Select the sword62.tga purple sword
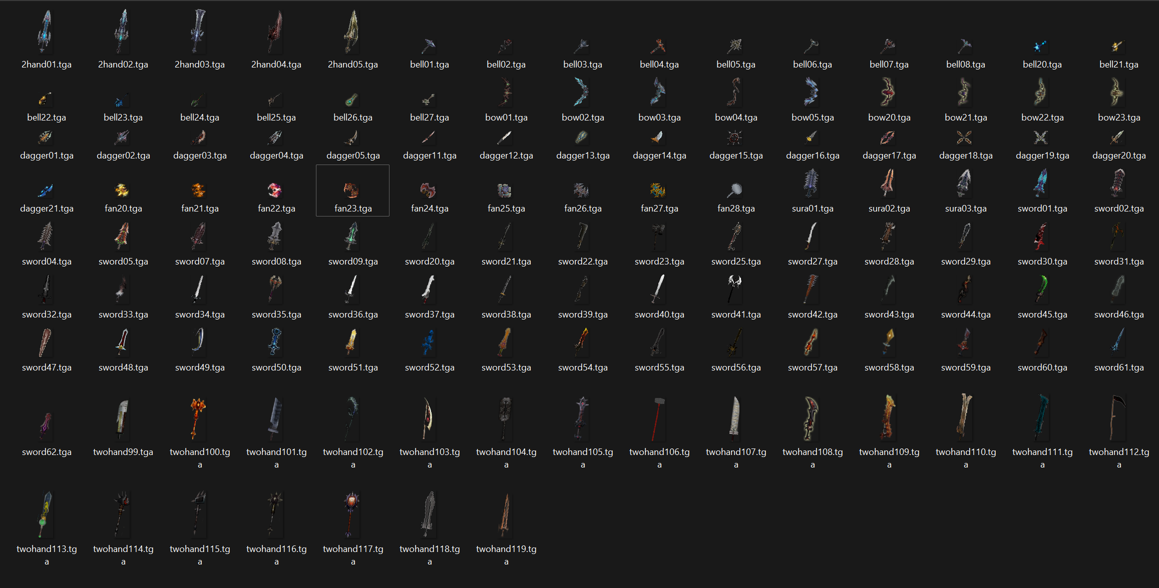1159x588 pixels. [45, 426]
